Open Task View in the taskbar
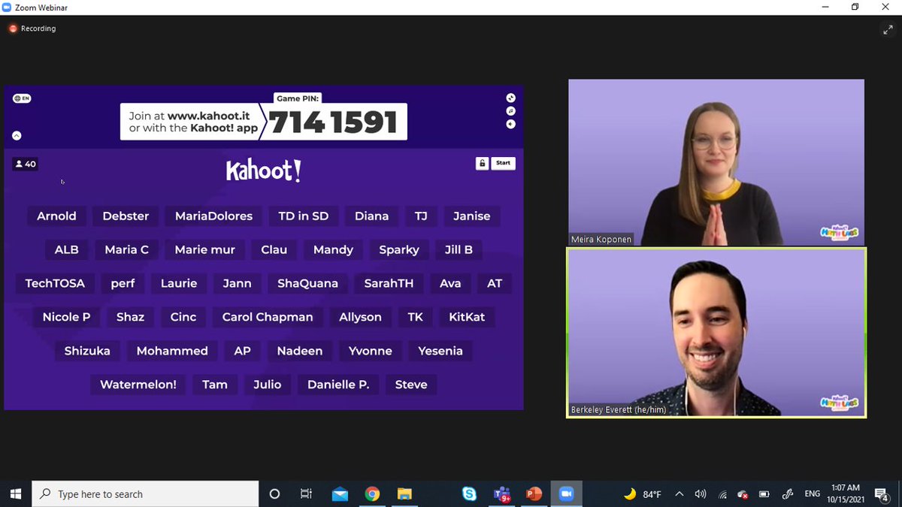The height and width of the screenshot is (507, 902). pyautogui.click(x=306, y=493)
